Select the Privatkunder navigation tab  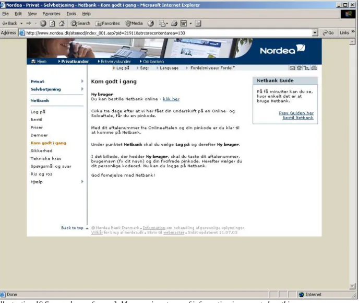(74, 62)
